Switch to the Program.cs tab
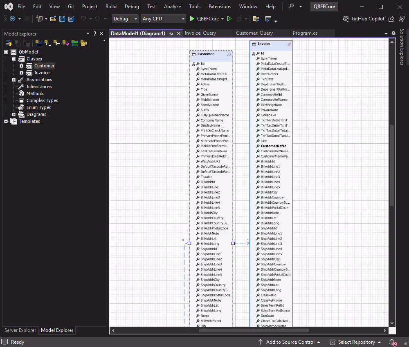The image size is (409, 347). click(305, 33)
